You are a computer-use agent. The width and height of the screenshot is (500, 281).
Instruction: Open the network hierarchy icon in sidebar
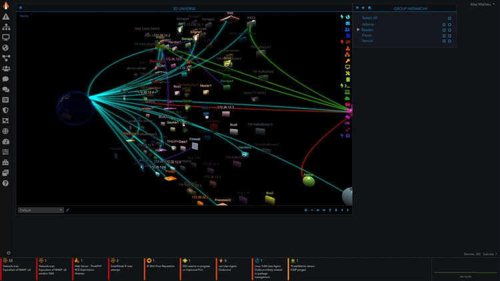(x=6, y=27)
